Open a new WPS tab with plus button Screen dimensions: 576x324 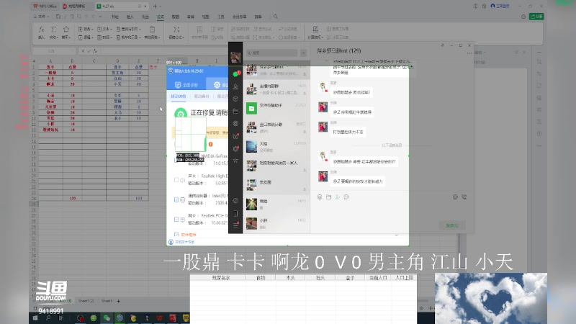[x=155, y=6]
